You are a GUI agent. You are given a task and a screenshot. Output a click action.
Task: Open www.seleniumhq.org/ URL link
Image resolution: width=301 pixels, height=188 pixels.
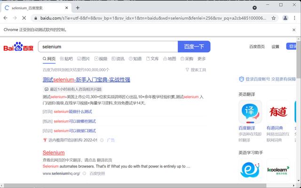(61, 173)
